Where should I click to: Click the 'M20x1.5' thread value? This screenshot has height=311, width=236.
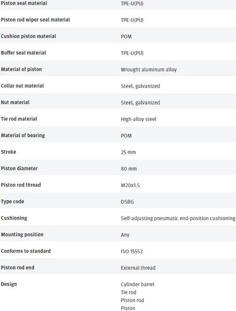pos(130,185)
